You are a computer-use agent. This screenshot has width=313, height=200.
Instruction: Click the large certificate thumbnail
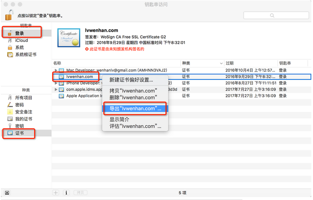[x=69, y=38]
